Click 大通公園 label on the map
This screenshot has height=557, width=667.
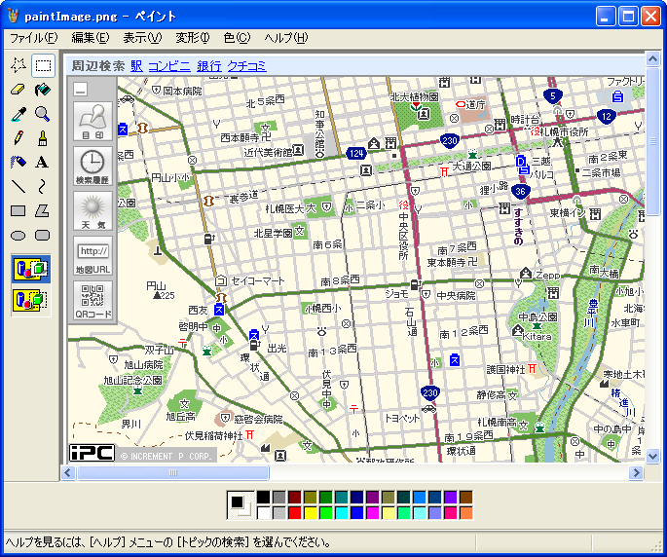471,166
